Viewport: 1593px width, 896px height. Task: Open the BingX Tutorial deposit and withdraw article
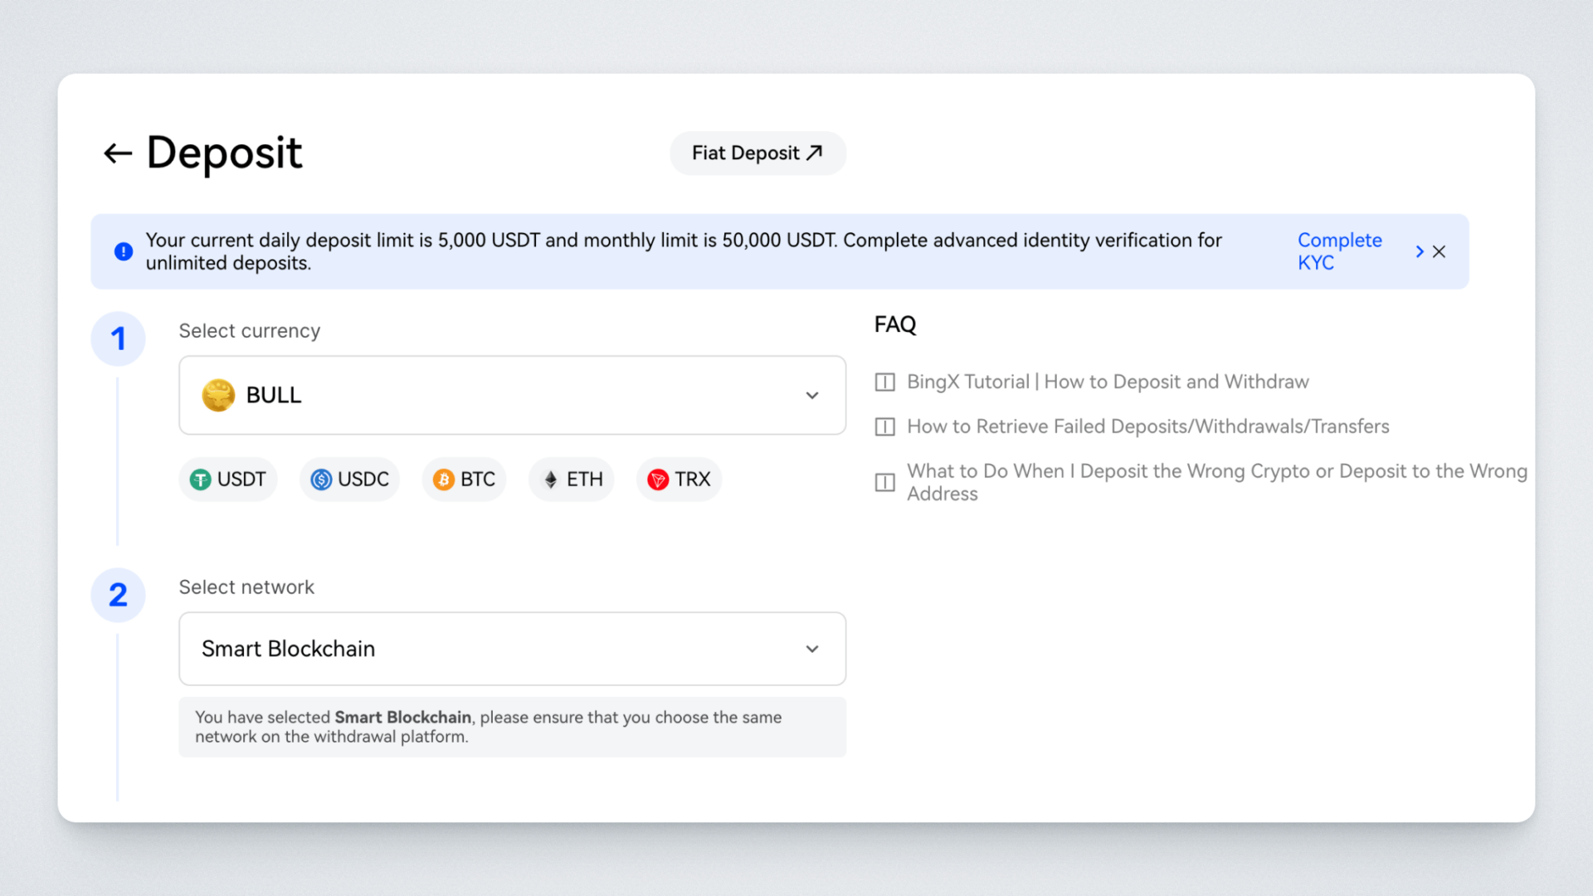1108,382
